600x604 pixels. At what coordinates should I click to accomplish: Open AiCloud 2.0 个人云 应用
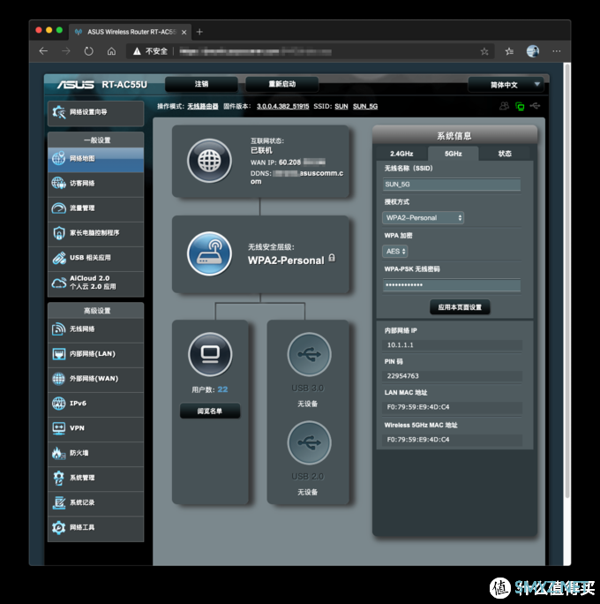point(96,283)
